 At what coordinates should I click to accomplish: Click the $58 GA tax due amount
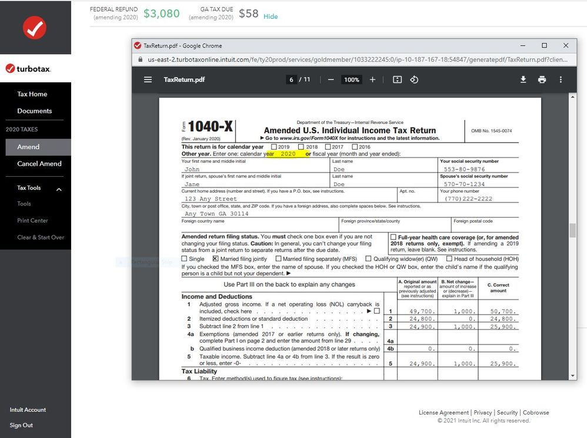249,14
